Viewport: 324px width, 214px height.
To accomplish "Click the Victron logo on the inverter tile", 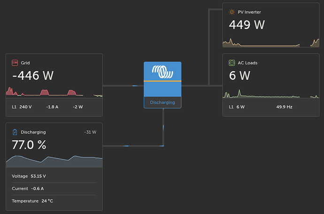I will [162, 72].
